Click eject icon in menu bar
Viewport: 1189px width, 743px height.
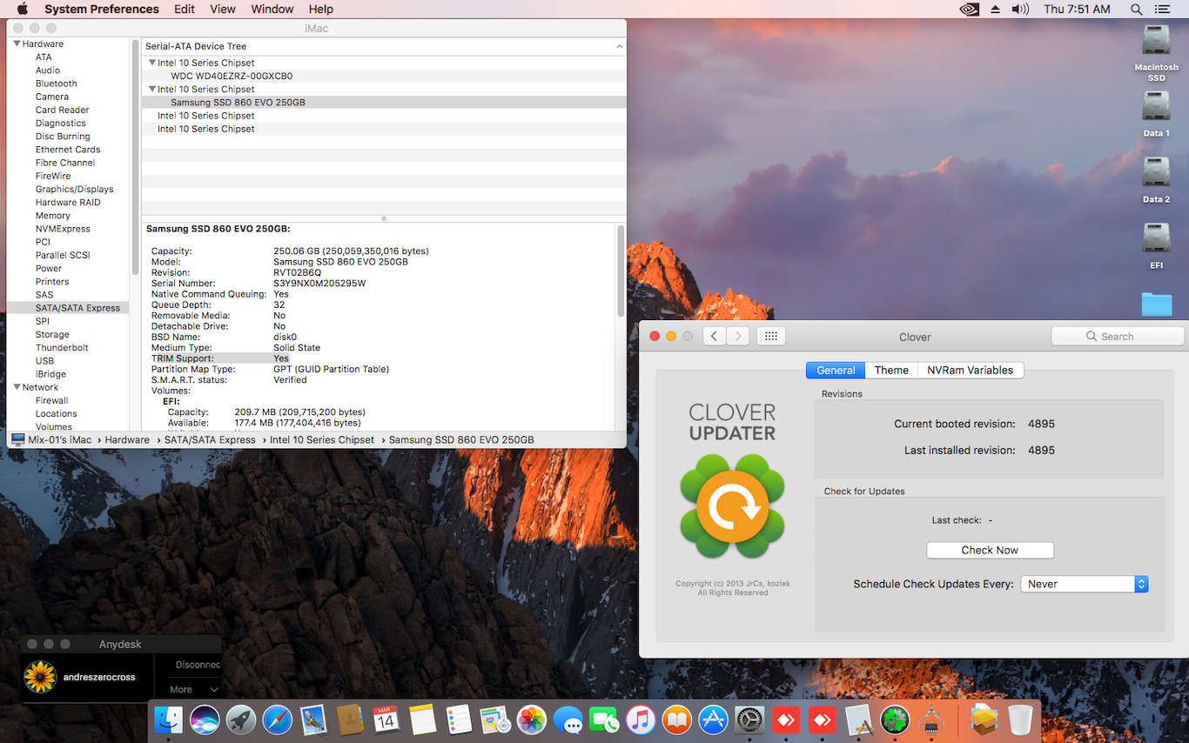[x=996, y=9]
